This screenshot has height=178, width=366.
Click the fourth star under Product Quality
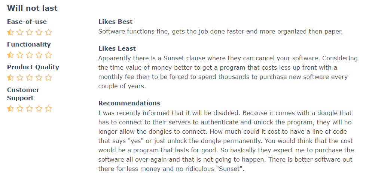tap(39, 77)
